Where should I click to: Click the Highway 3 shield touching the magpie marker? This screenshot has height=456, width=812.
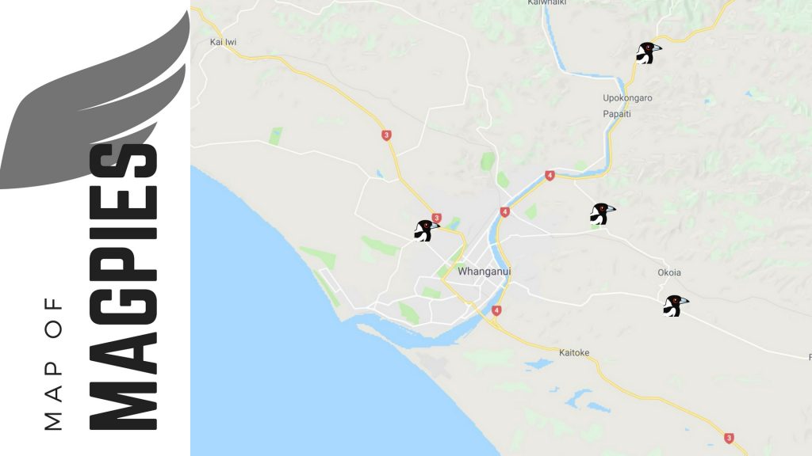point(437,218)
